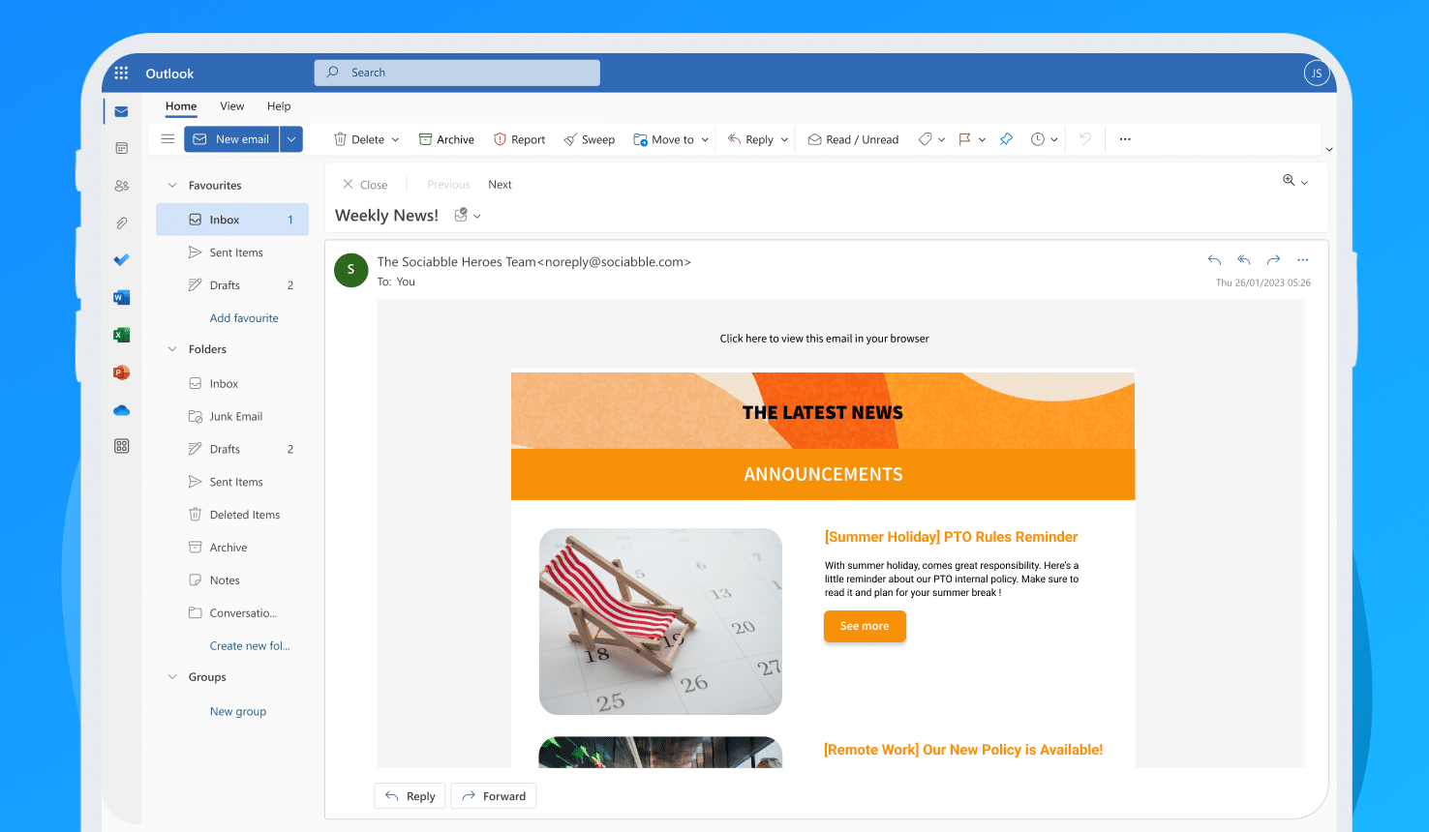1429x832 pixels.
Task: Click Report in the toolbar
Action: click(x=519, y=139)
